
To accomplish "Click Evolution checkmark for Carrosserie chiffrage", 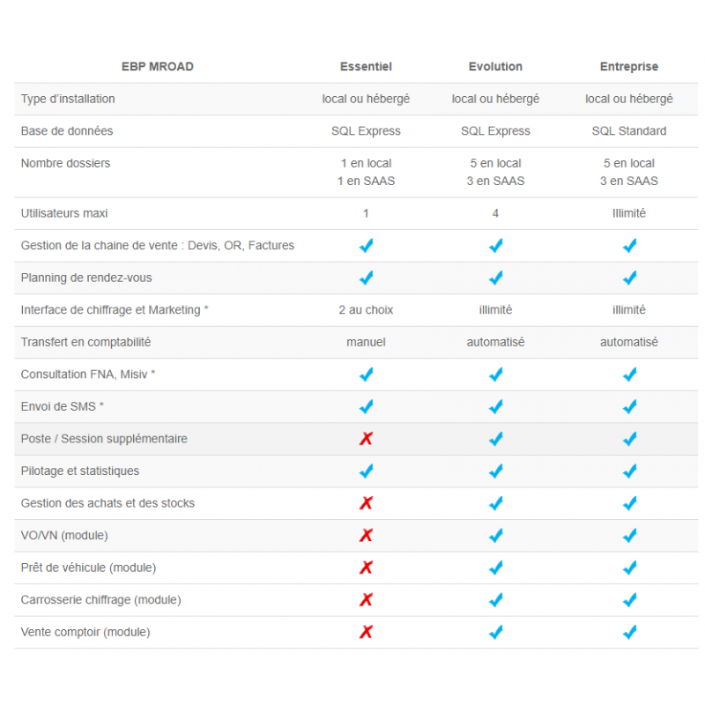I will click(x=495, y=599).
